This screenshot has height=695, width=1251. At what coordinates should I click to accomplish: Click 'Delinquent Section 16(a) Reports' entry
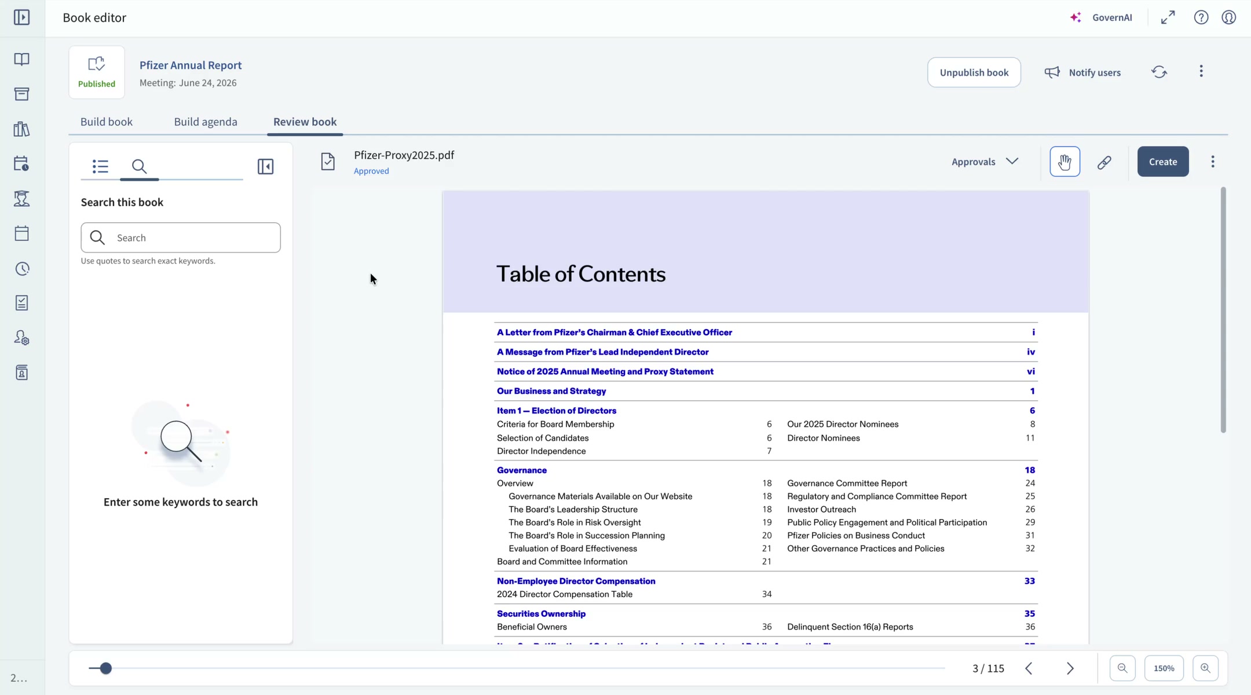850,627
